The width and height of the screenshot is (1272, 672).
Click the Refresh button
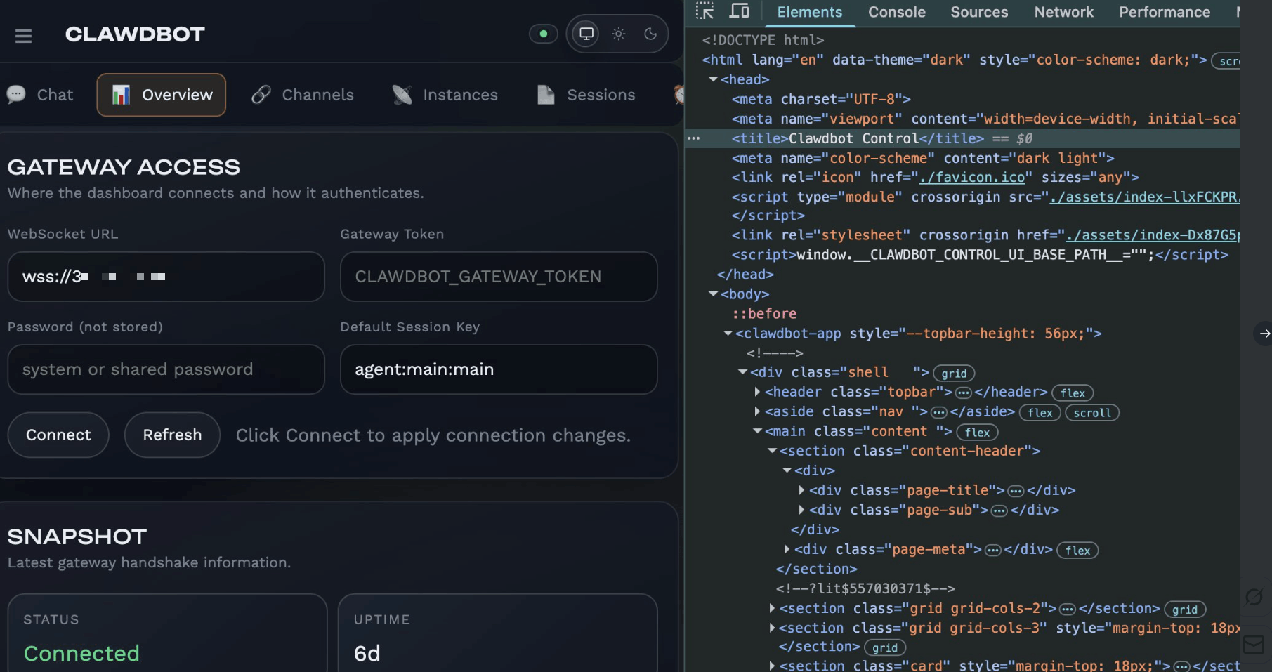172,435
